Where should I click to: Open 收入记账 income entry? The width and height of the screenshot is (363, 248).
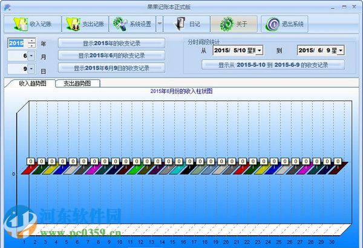point(33,24)
